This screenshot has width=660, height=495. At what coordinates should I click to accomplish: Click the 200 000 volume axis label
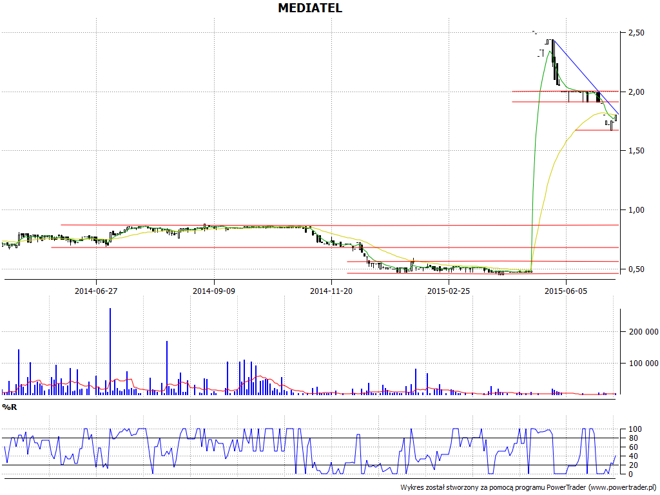[x=644, y=332]
